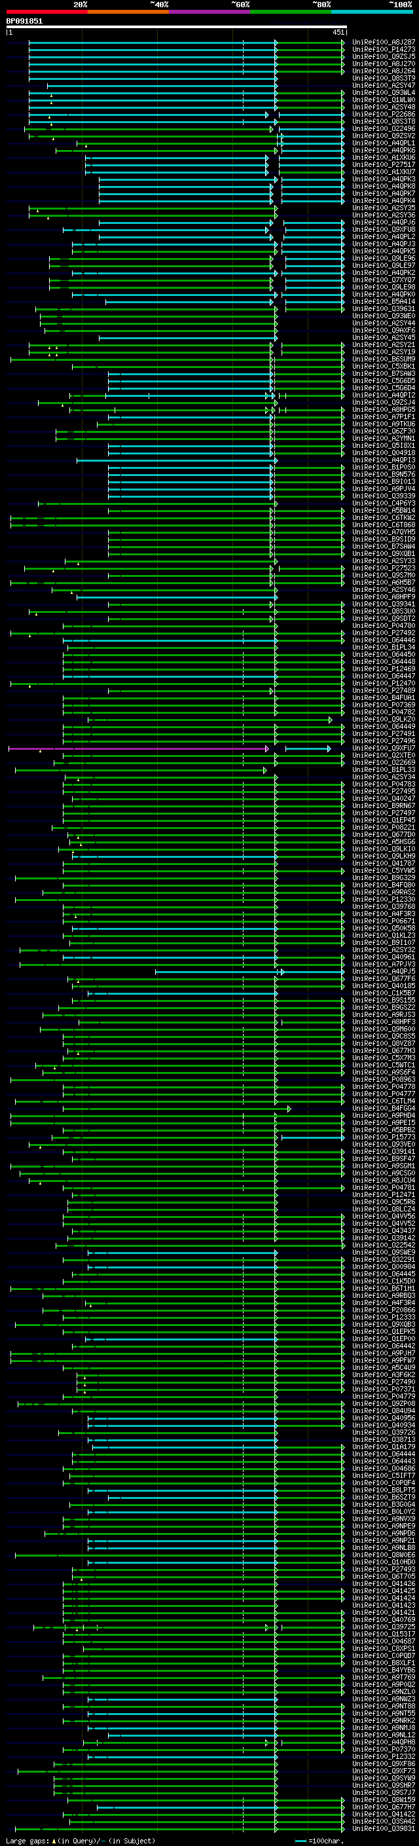This screenshot has height=1846, width=419.
Task: Click the UniRef100_B1PL33 label
Action: (x=384, y=769)
